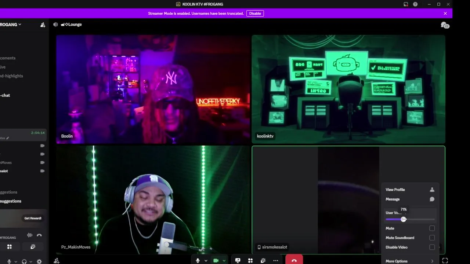The width and height of the screenshot is (470, 264).
Task: Open the suggestions channel in sidebar
Action: [11, 201]
